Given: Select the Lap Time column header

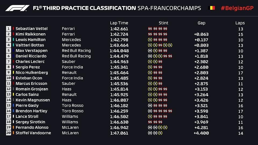Looking at the screenshot, I should 119,23.
